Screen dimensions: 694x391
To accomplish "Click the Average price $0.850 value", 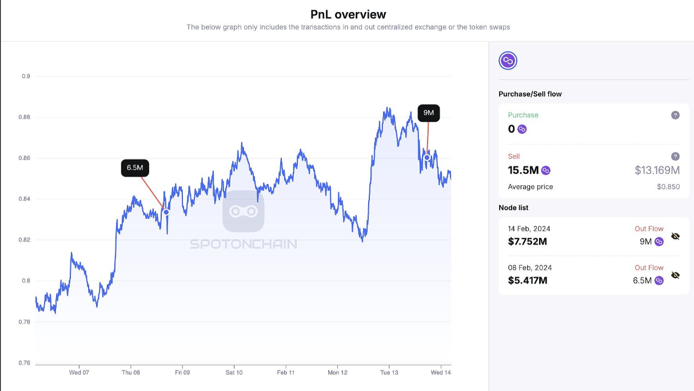I will [x=668, y=187].
